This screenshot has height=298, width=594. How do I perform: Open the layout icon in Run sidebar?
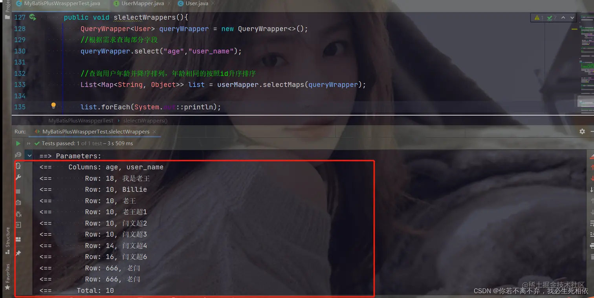18,239
